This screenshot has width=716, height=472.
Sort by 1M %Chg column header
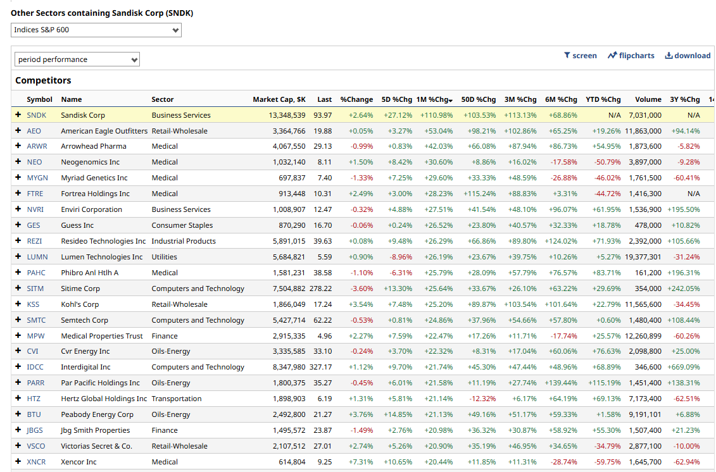click(434, 99)
